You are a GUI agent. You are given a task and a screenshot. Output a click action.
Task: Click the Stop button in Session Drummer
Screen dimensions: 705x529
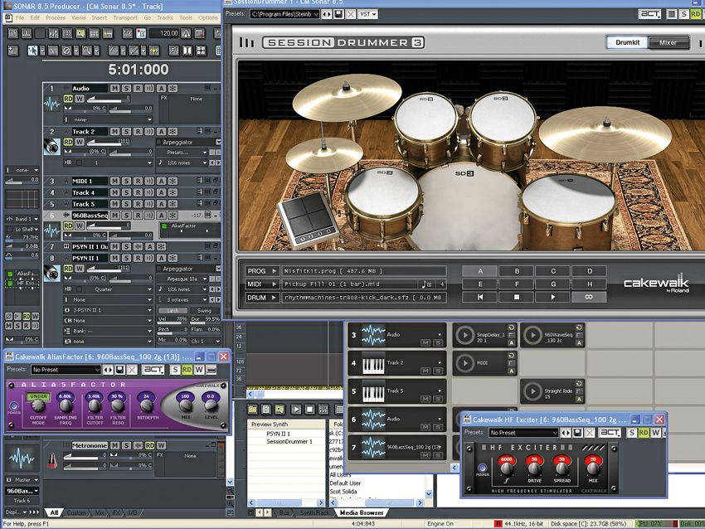(516, 296)
